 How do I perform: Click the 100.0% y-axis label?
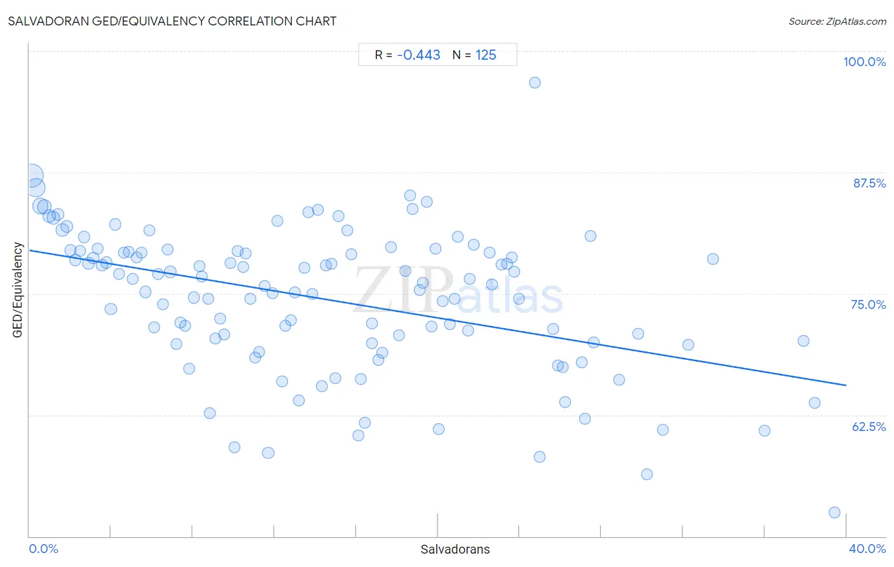(864, 62)
